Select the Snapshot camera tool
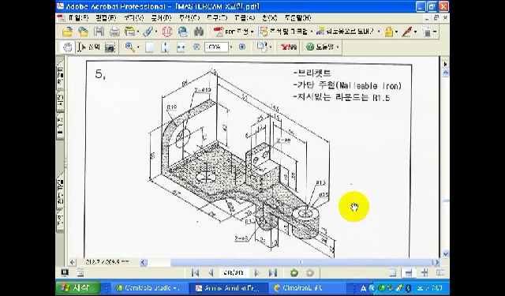 click(x=110, y=47)
